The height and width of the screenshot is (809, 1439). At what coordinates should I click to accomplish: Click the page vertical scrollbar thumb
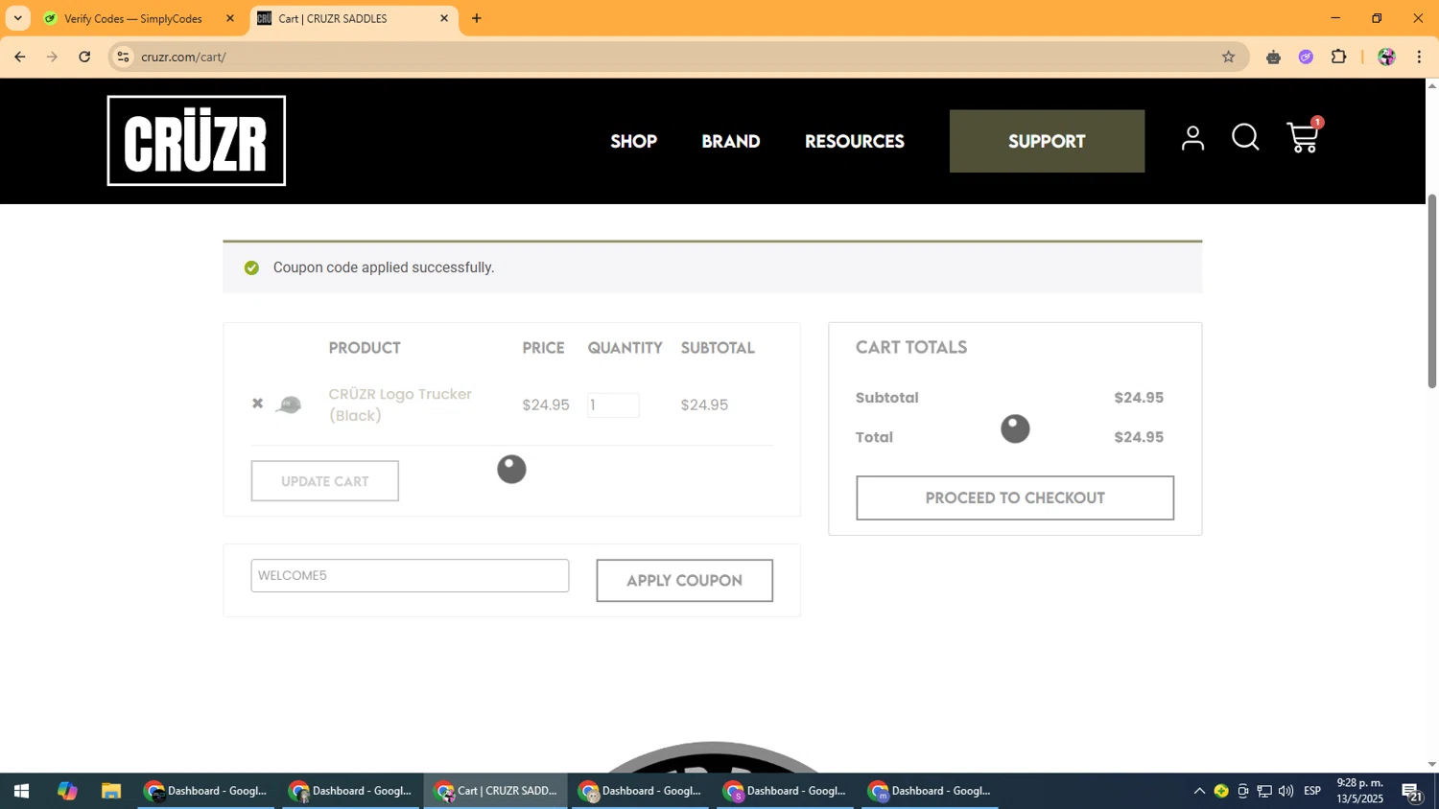pos(1431,290)
